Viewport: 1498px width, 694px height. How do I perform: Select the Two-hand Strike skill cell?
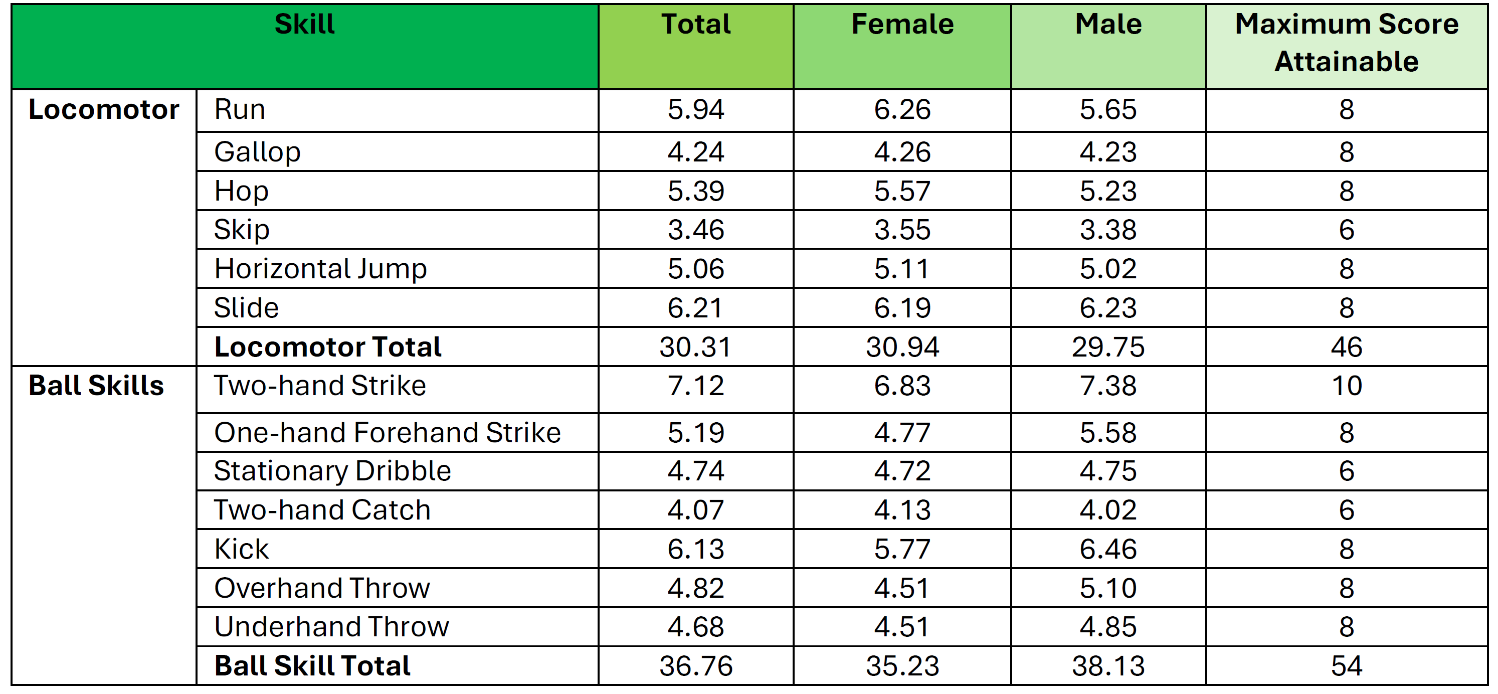click(320, 386)
